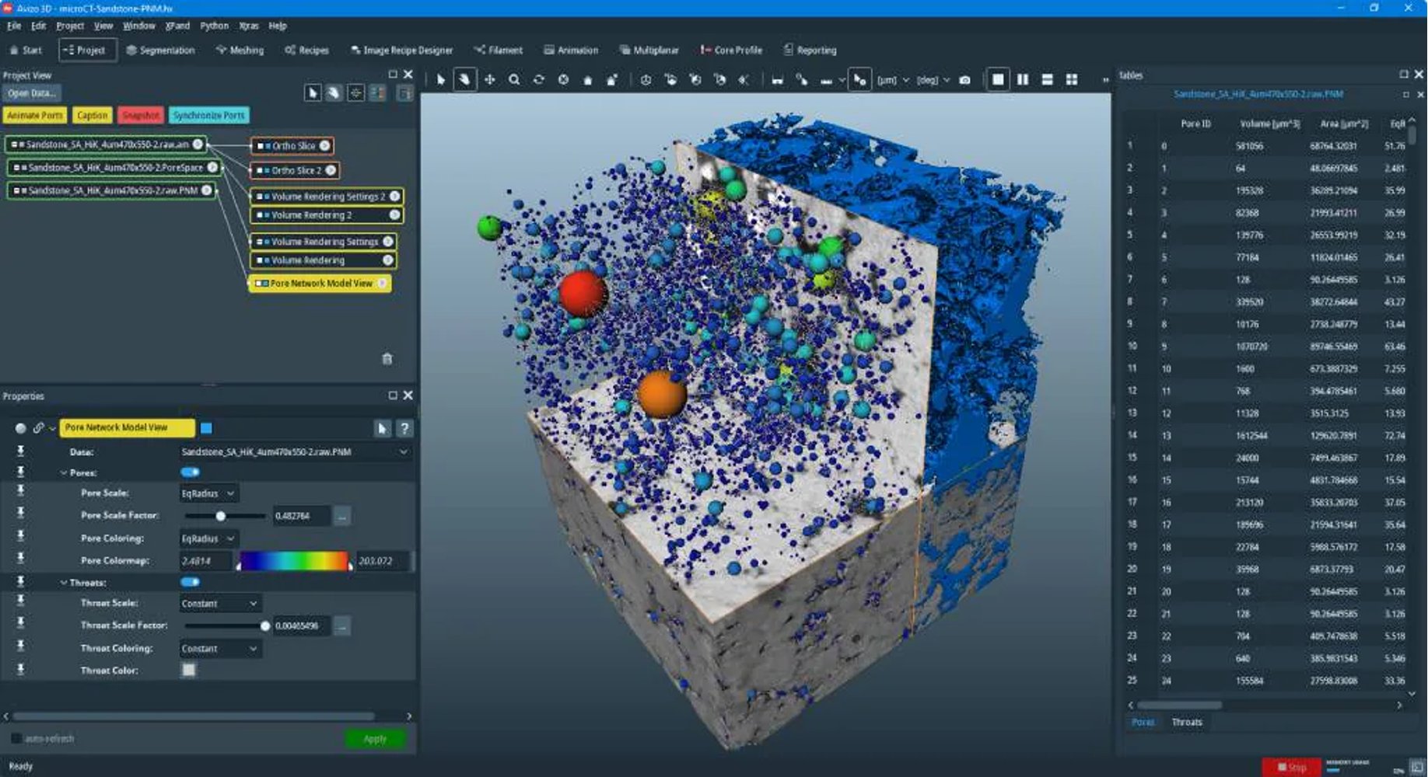Switch to four-viewer layout icon
The image size is (1428, 777).
coord(1072,79)
